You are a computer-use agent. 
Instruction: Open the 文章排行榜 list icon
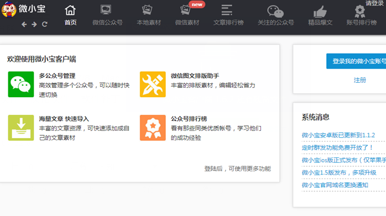[227, 10]
